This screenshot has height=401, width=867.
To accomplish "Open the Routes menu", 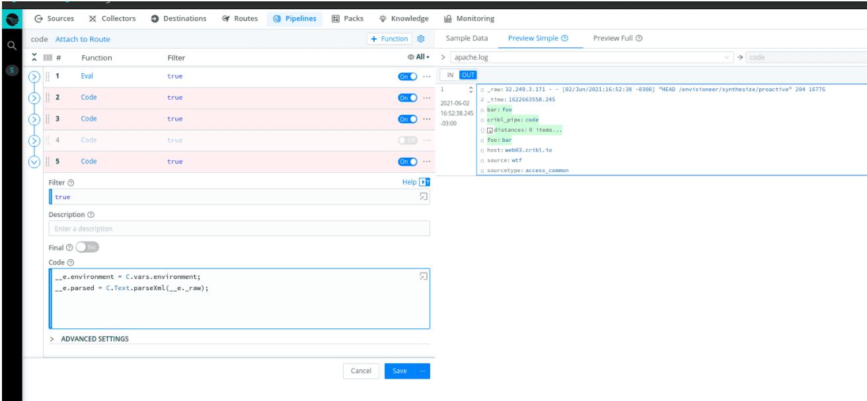I will coord(240,18).
